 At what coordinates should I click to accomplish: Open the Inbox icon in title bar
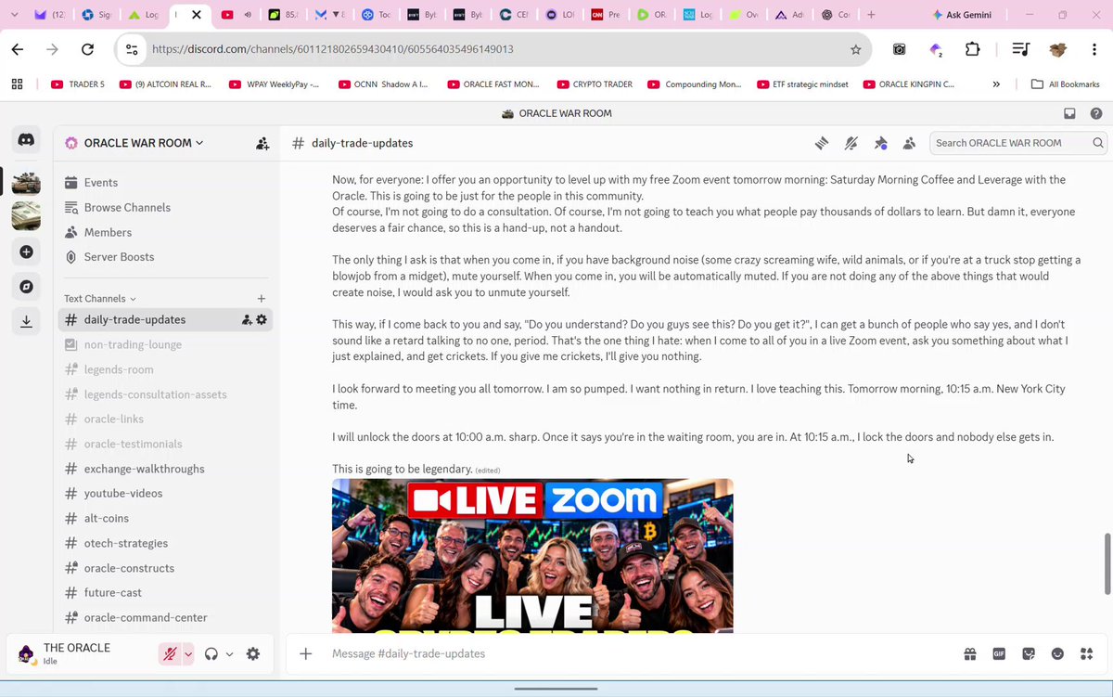(x=1069, y=113)
